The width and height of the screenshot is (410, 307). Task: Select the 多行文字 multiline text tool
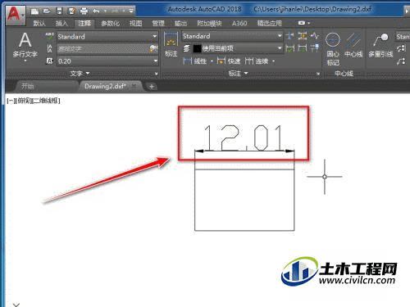click(x=25, y=45)
